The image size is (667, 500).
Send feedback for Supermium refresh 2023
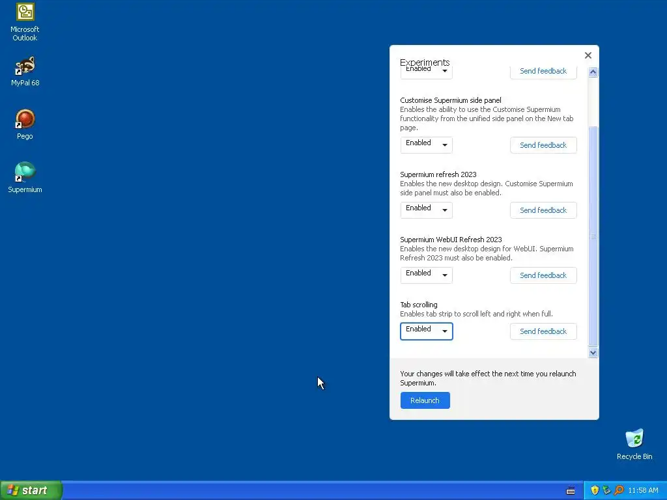(543, 210)
